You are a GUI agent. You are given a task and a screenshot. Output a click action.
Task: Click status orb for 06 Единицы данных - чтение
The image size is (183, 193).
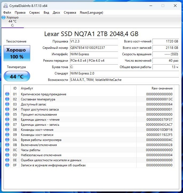(7, 119)
